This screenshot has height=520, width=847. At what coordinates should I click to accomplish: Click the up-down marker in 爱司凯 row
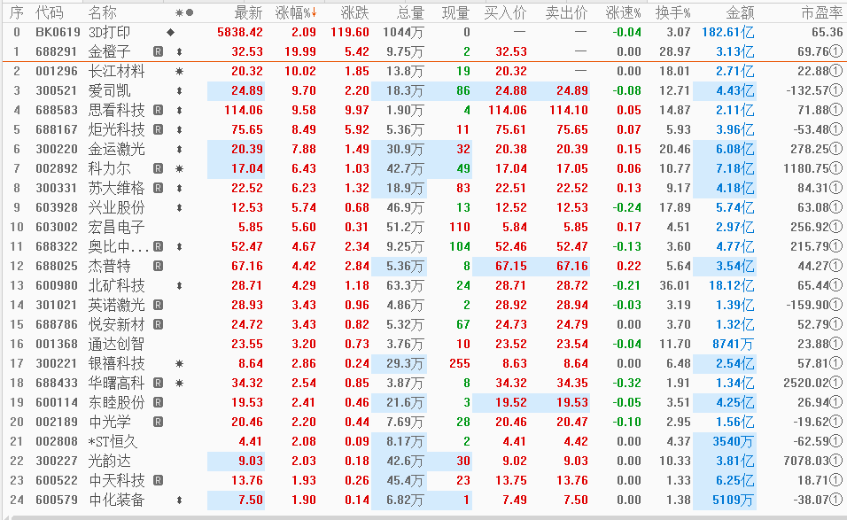180,90
